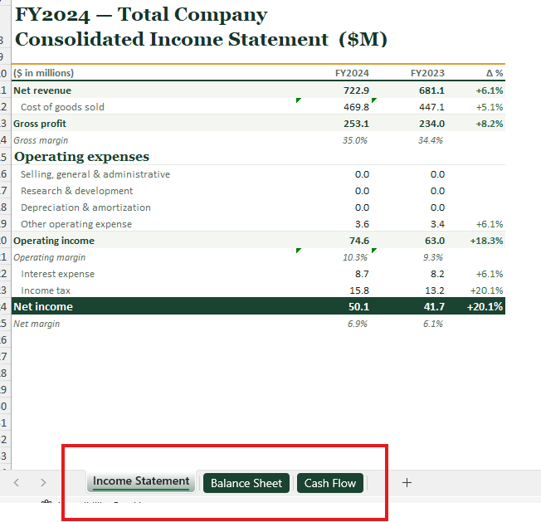Select Other operating expense value 3.4
The image size is (541, 522).
pyautogui.click(x=437, y=224)
